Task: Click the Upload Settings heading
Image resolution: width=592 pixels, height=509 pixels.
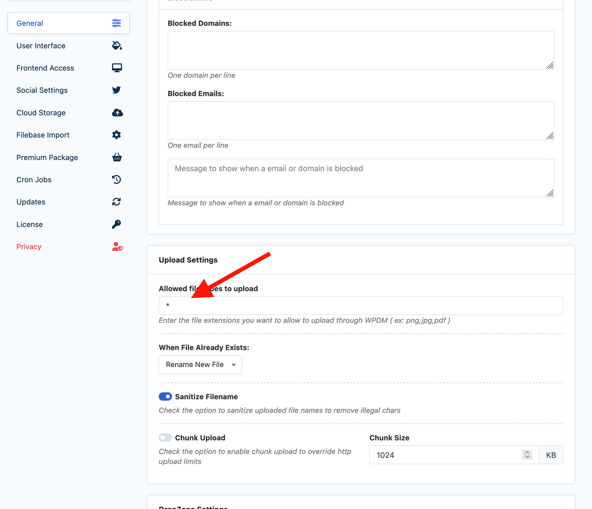Action: coord(188,260)
